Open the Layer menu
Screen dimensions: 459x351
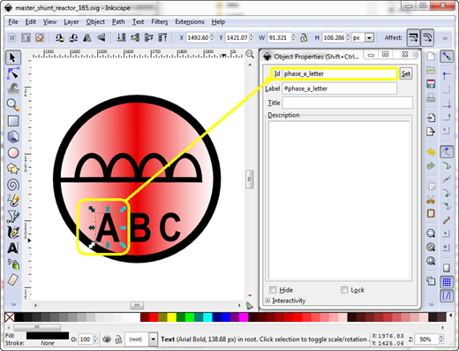(71, 22)
